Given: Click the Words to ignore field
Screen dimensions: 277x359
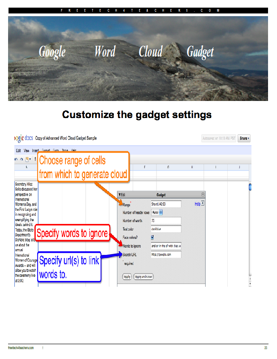Looking at the screenshot, I should 166,246.
